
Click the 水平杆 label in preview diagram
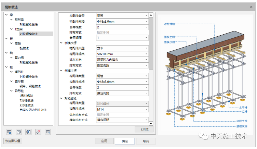243,108
